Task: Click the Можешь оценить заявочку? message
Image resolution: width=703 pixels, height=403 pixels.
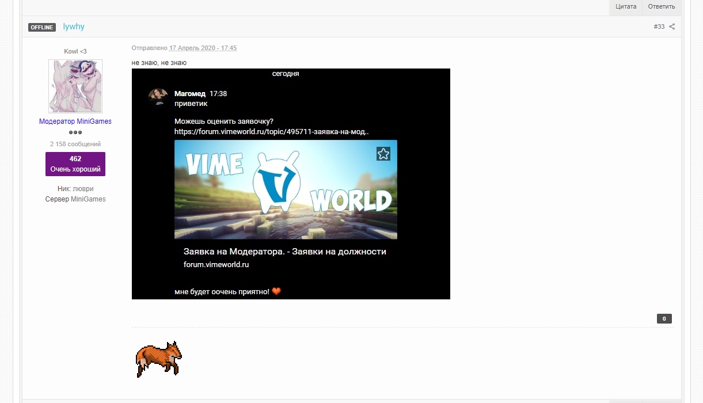Action: (224, 121)
